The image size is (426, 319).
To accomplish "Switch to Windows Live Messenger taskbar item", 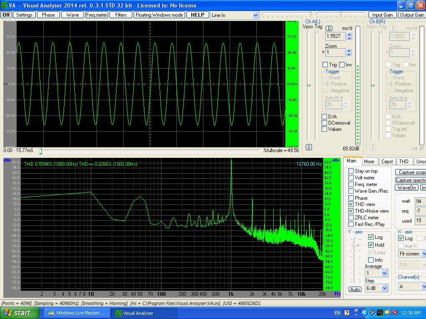I will [x=77, y=313].
